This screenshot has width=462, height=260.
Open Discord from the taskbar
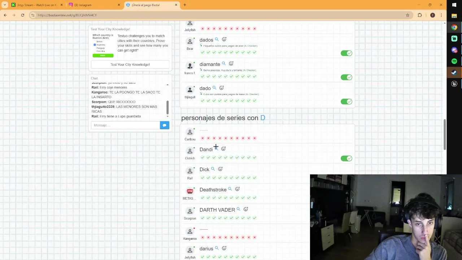454,50
